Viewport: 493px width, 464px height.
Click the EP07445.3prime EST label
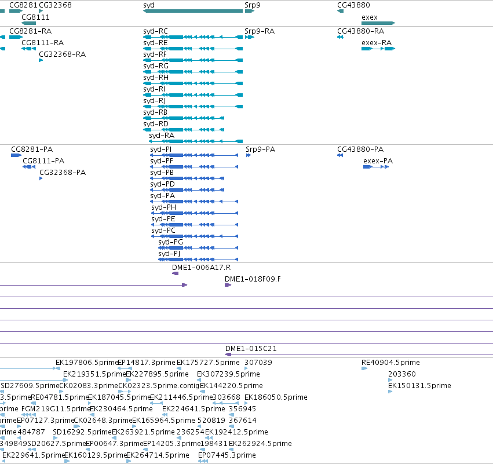pos(227,455)
